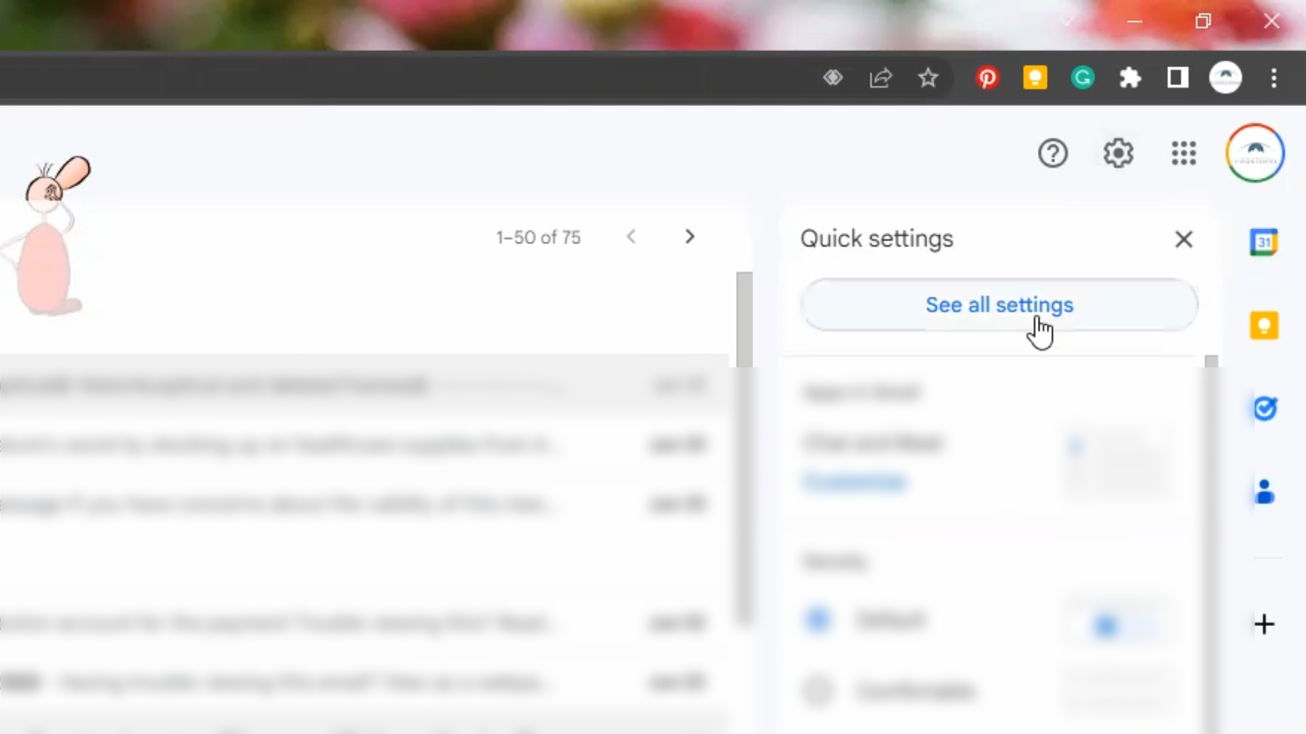Click See all settings button

click(999, 305)
